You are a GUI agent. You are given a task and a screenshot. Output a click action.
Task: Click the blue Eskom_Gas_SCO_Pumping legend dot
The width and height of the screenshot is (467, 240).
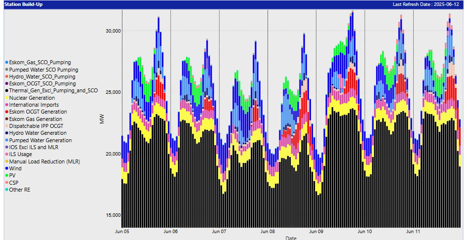[x=6, y=63]
